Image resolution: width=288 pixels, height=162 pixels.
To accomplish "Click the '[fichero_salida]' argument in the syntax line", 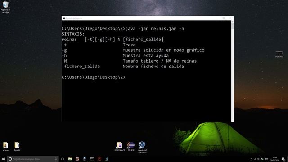I will point(143,40).
